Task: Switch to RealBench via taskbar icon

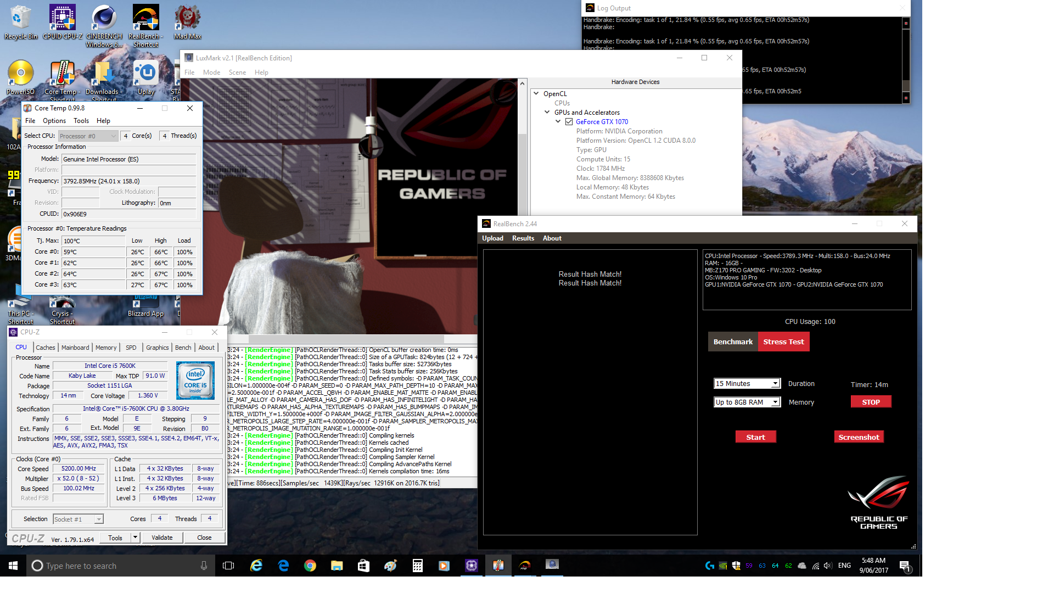Action: tap(525, 566)
